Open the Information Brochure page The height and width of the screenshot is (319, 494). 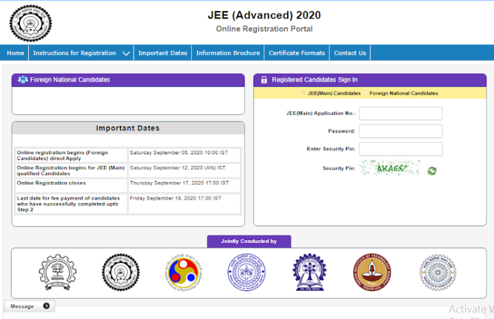(x=228, y=53)
